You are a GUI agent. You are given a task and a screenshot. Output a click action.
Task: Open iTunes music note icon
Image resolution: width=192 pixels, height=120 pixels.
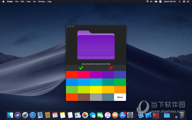(x=108, y=115)
